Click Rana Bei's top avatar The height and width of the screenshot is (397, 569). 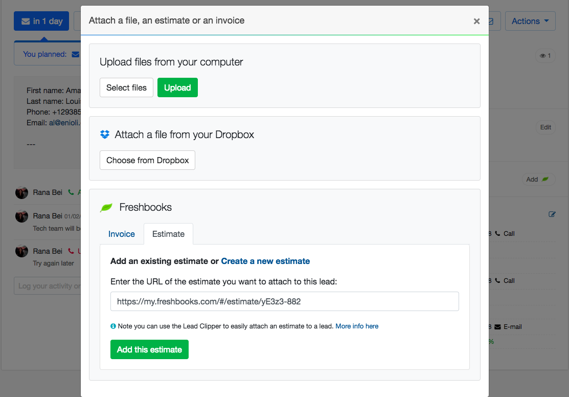[21, 192]
